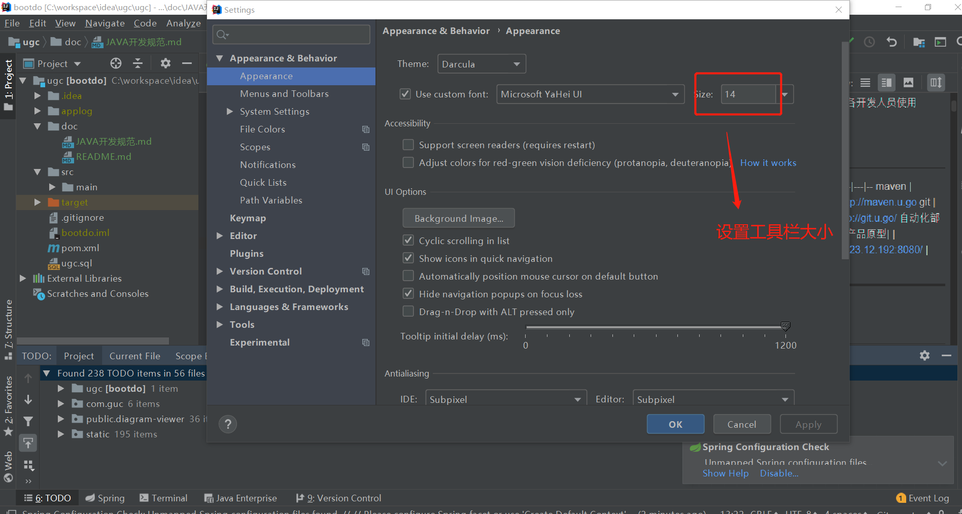The image size is (962, 514).
Task: Click the font Size value field
Action: click(x=748, y=94)
